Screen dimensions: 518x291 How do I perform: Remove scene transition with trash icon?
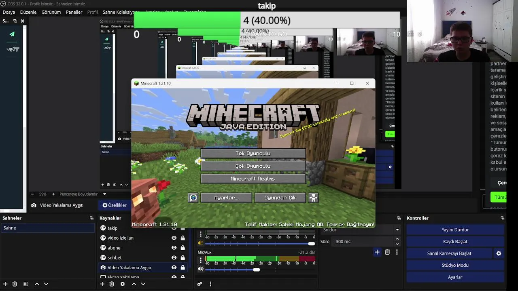point(387,252)
